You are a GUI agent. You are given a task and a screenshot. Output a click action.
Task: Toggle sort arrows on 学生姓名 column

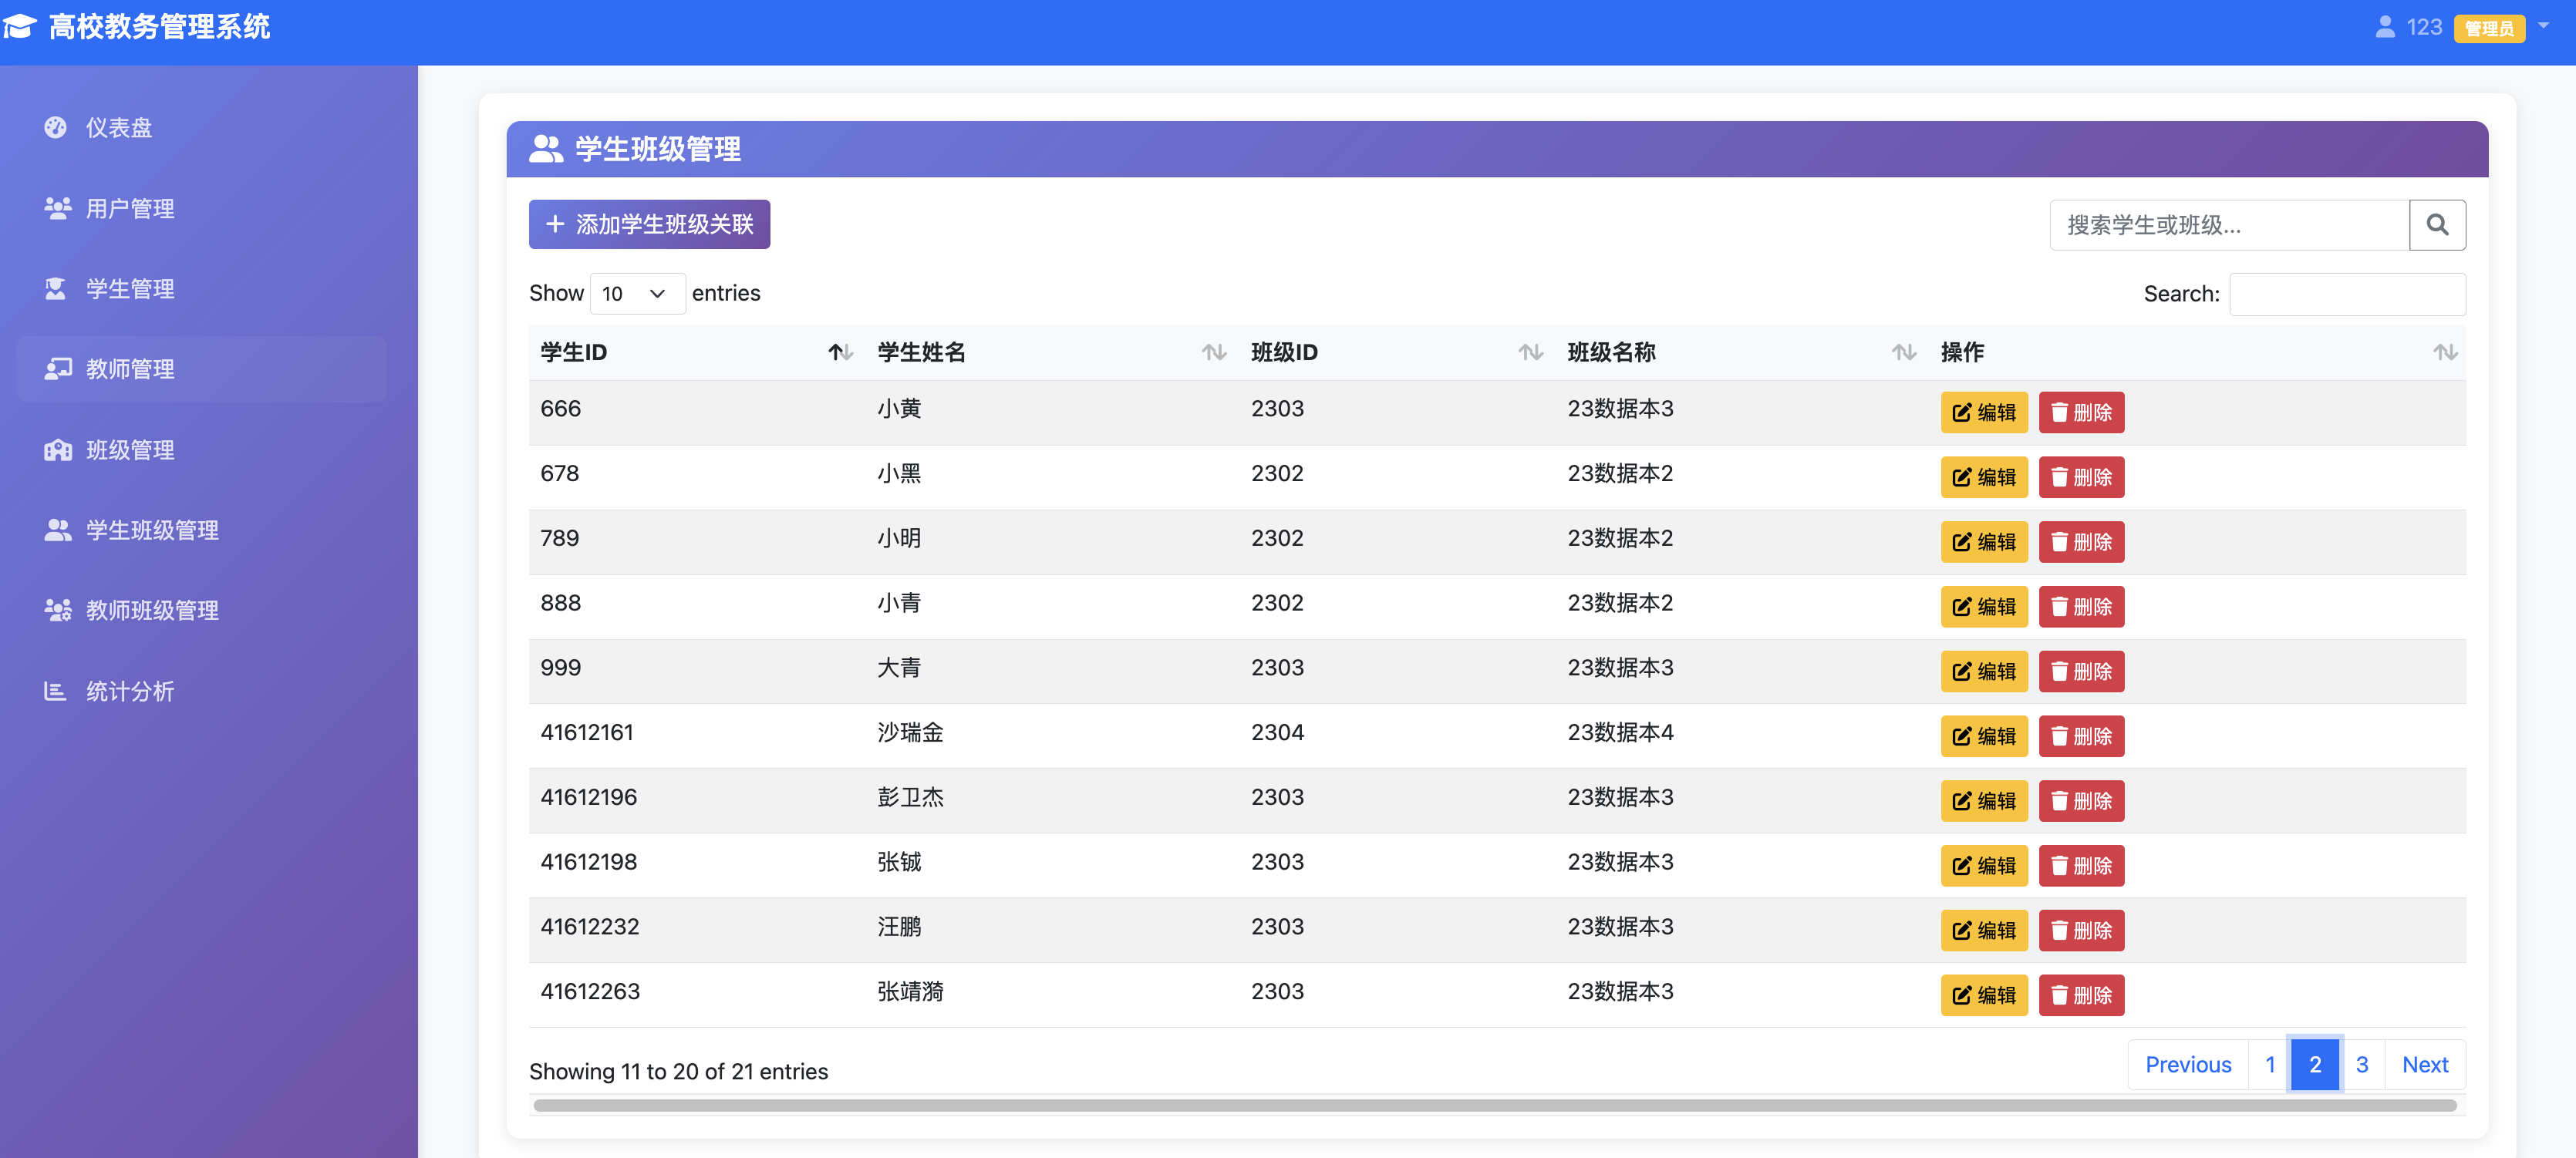[x=1213, y=352]
